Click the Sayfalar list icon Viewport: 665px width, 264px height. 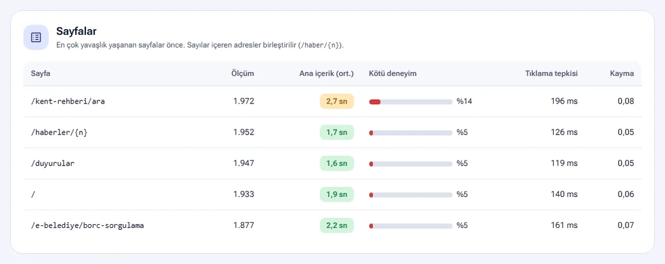[36, 37]
